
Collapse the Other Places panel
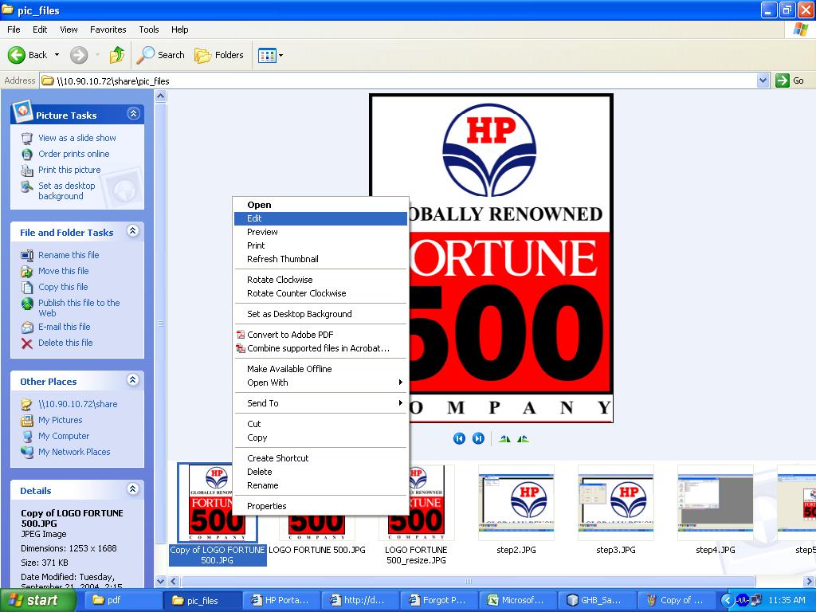click(133, 380)
